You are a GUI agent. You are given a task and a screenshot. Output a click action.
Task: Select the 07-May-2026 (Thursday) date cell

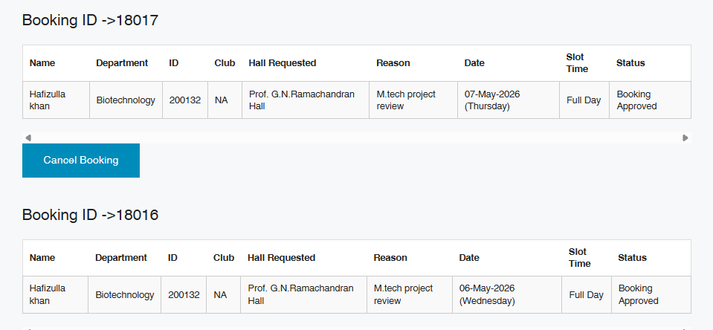491,100
